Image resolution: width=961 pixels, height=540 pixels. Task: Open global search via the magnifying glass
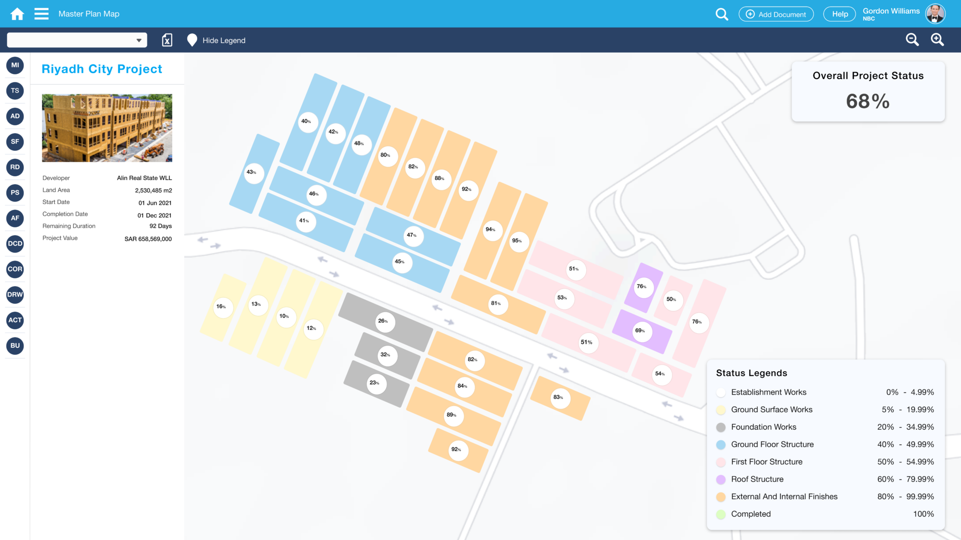point(722,14)
